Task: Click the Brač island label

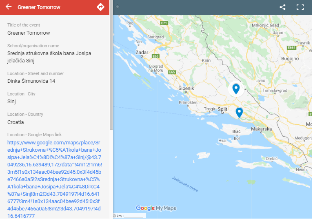Action: (x=236, y=132)
